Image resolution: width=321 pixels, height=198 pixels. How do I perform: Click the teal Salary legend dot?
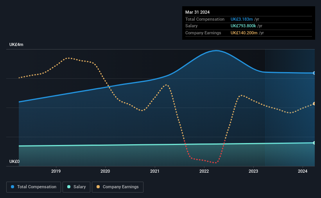pos(69,187)
